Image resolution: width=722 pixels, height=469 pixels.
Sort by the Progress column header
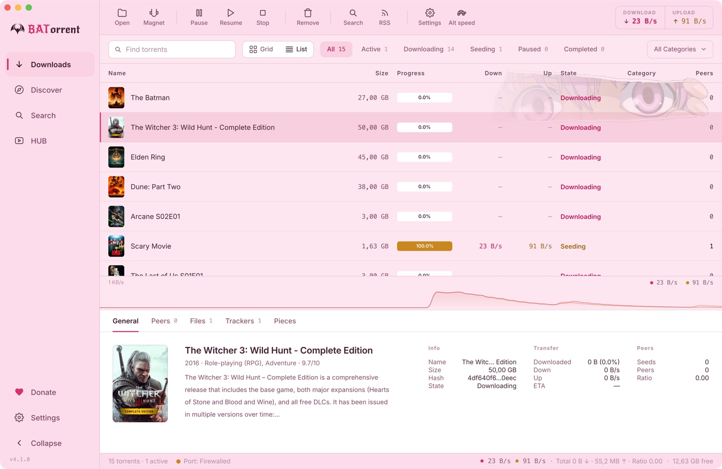click(411, 73)
